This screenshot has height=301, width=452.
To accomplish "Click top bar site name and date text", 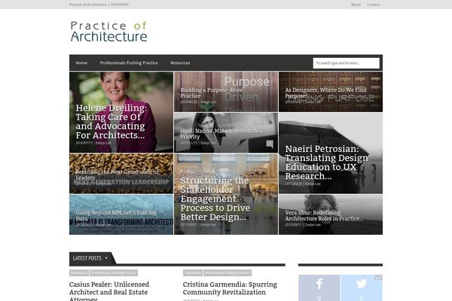I will 99,5.
